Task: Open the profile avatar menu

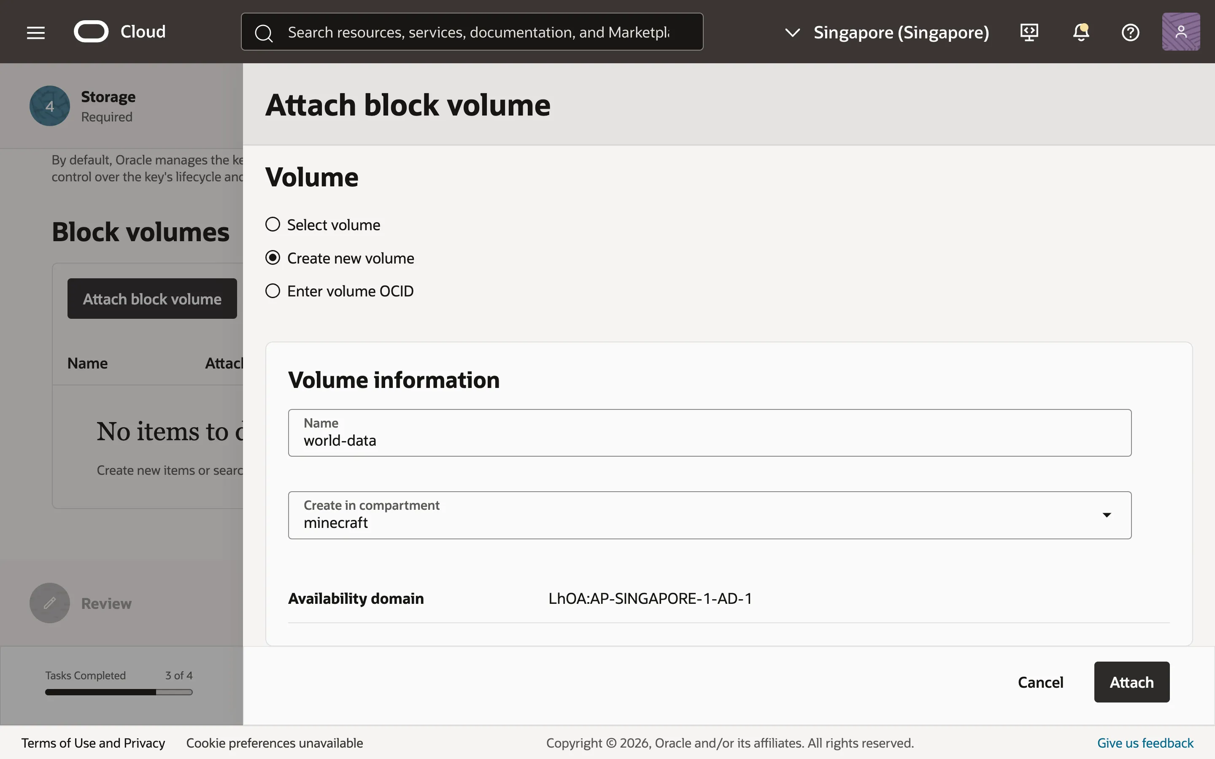Action: [1180, 31]
